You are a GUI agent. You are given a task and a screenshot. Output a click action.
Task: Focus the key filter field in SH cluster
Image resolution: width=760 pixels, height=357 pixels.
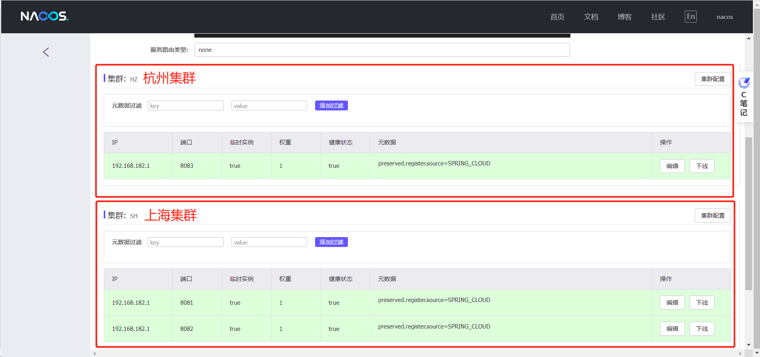point(186,242)
